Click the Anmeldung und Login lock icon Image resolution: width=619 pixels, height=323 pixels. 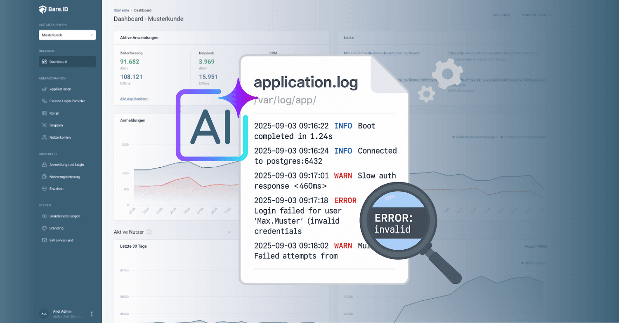[45, 164]
